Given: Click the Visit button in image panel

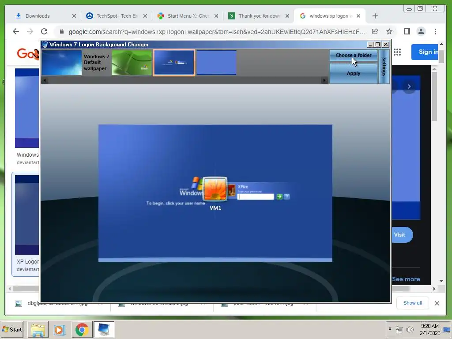Looking at the screenshot, I should pyautogui.click(x=402, y=235).
